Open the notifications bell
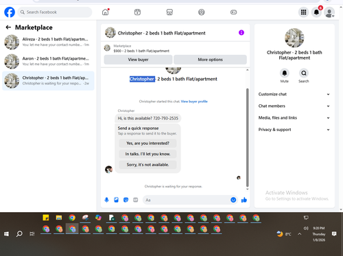Viewport: 343px width, 256px height. pos(316,12)
